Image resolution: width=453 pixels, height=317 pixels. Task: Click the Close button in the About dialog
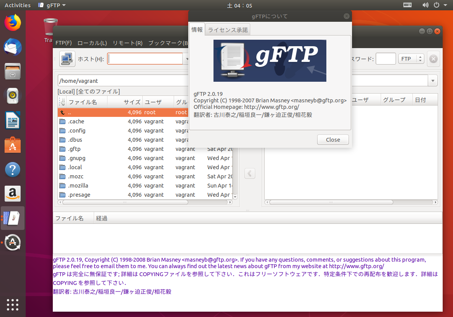(332, 139)
